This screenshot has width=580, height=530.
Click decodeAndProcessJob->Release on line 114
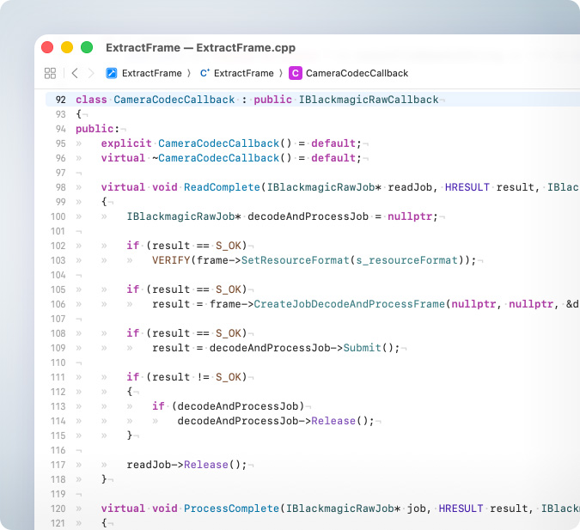[x=266, y=421]
